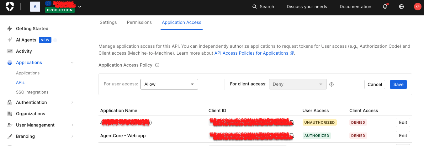Expand the User Management chevron
The width and height of the screenshot is (424, 146).
pos(72,125)
